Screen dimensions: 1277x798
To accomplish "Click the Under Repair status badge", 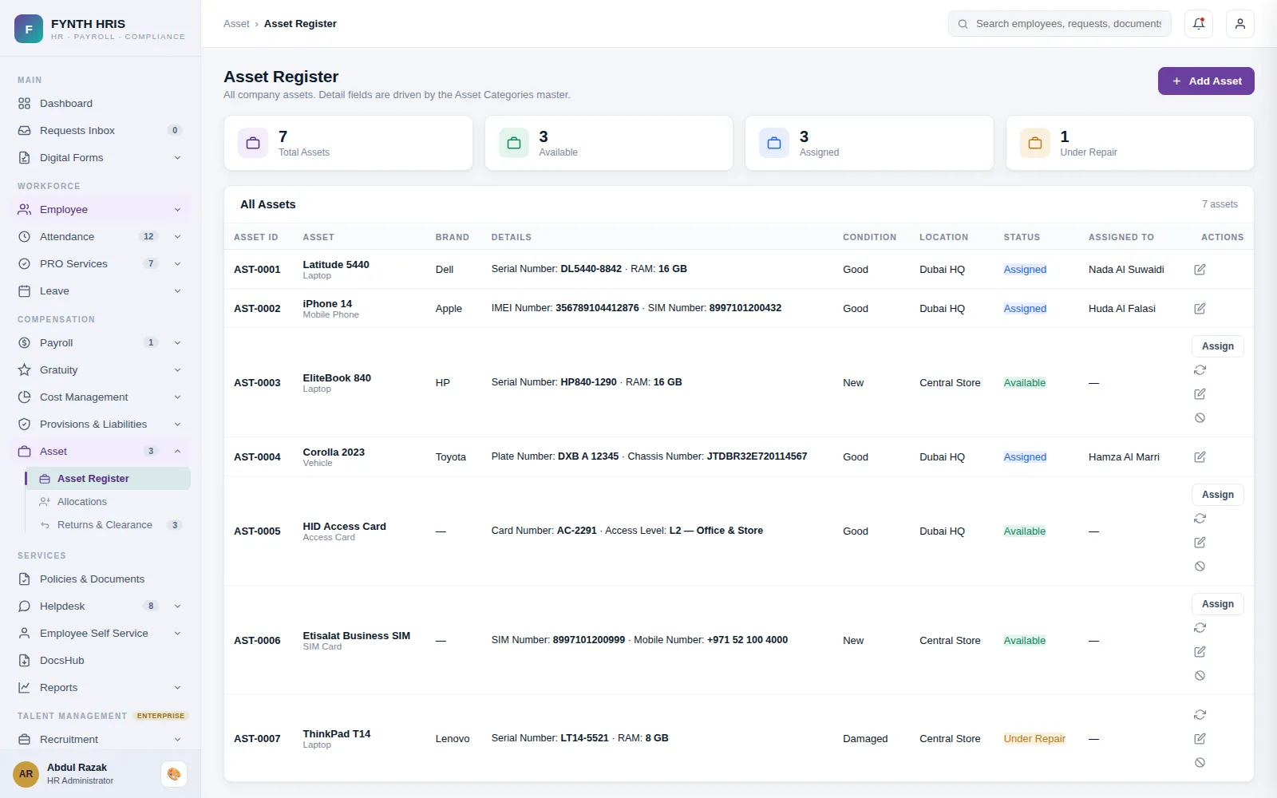I will [1034, 739].
